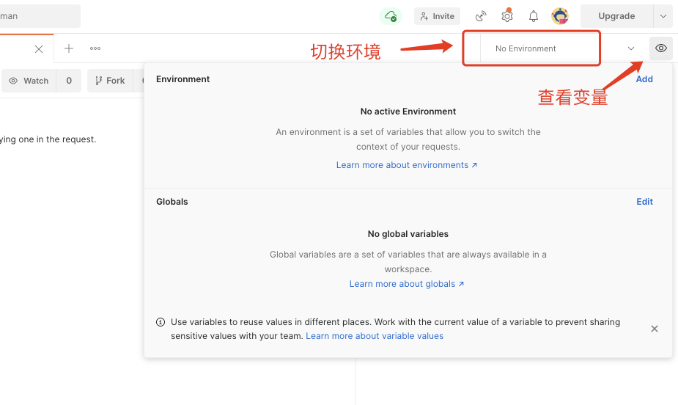Click the cloud sync status icon
Viewport: 678px width, 405px height.
coord(391,16)
